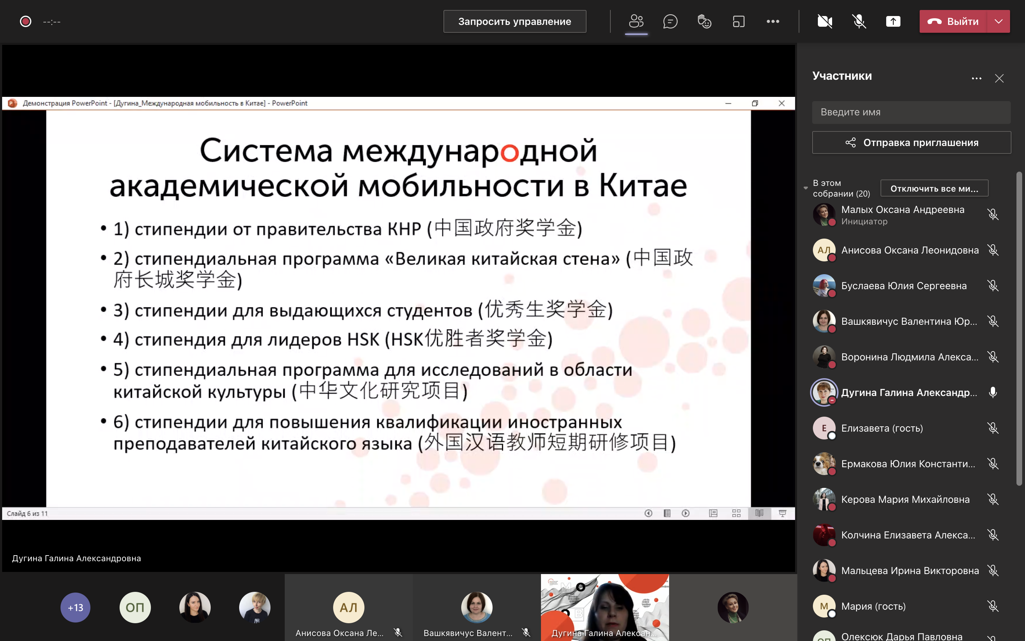The image size is (1025, 641).
Task: Switch to slide sorter grid view icon
Action: (737, 513)
